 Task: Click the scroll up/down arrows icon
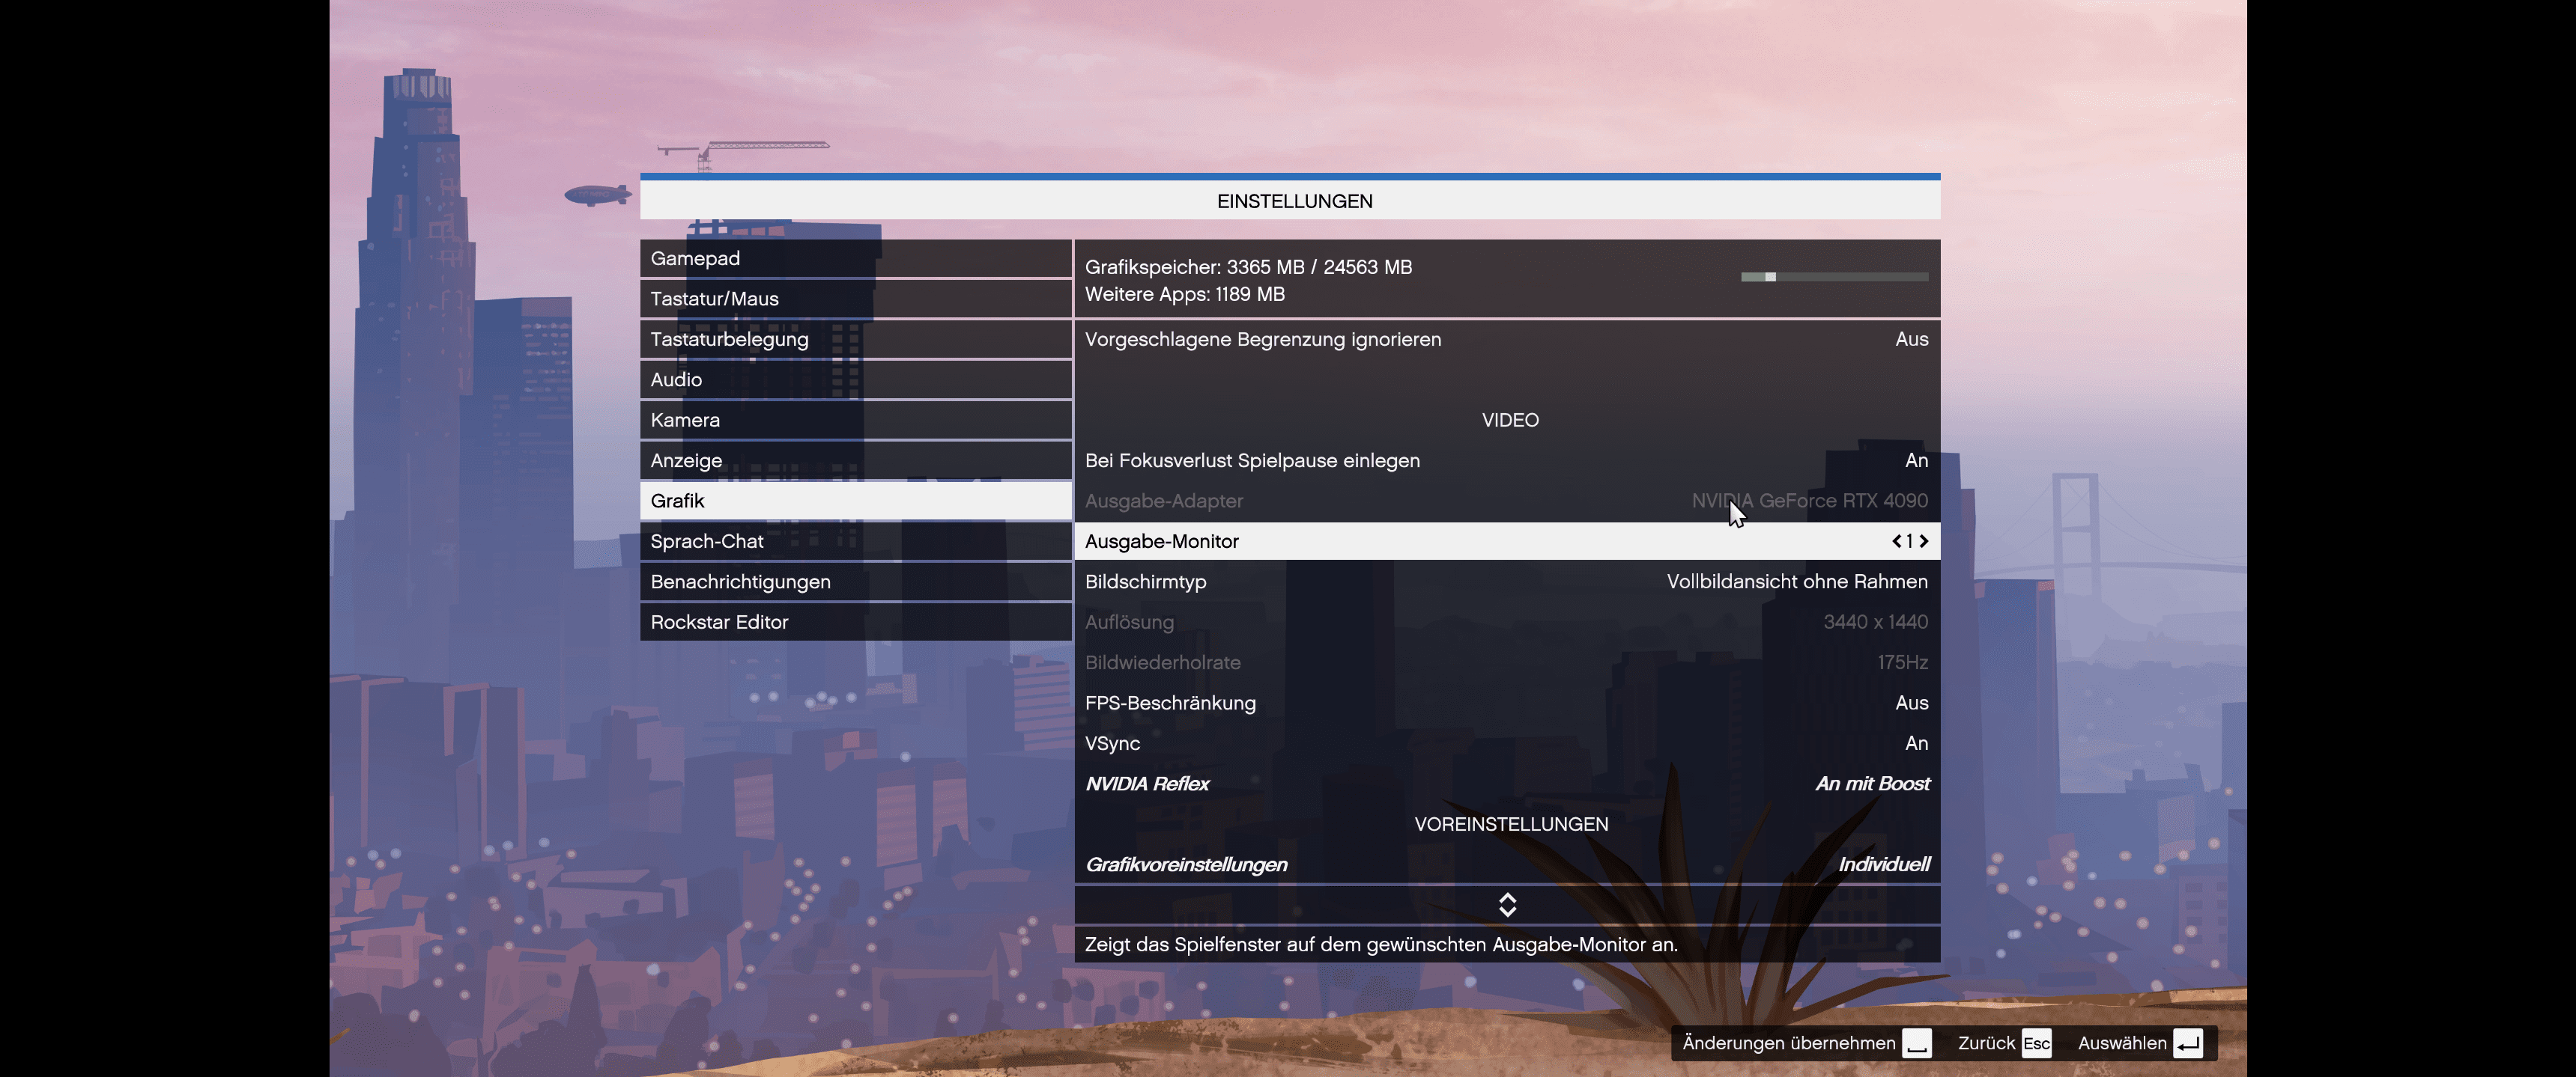coord(1507,905)
